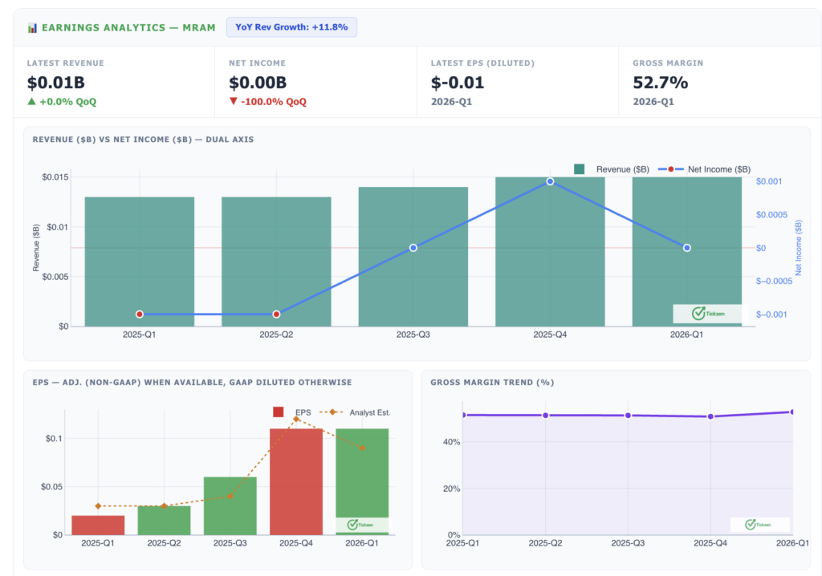
Task: Click the Net Income $0.00B value
Action: [x=258, y=83]
